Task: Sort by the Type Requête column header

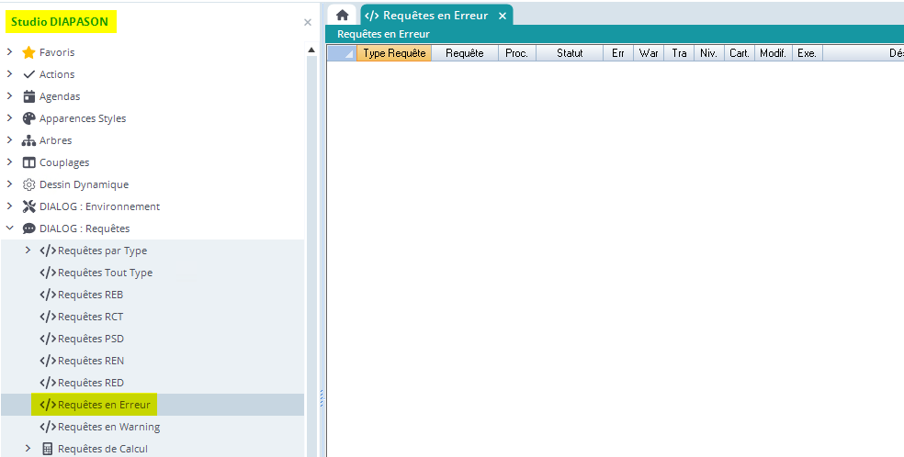Action: (x=394, y=53)
